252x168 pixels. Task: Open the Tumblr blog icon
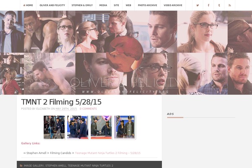[x=219, y=5]
